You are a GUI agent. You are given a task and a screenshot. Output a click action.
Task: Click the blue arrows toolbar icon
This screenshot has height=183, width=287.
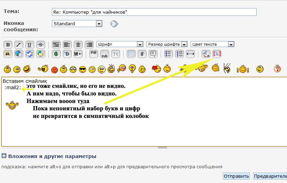pos(29,54)
